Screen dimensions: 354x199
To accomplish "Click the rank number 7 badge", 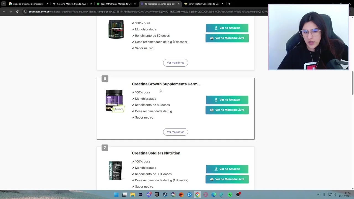I will pyautogui.click(x=105, y=148).
